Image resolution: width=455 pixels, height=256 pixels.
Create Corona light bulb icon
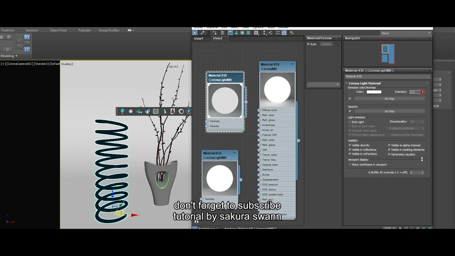click(122, 111)
